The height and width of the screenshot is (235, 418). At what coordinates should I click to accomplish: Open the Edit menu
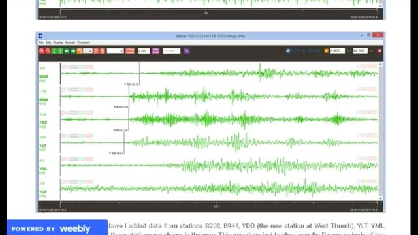(48, 42)
